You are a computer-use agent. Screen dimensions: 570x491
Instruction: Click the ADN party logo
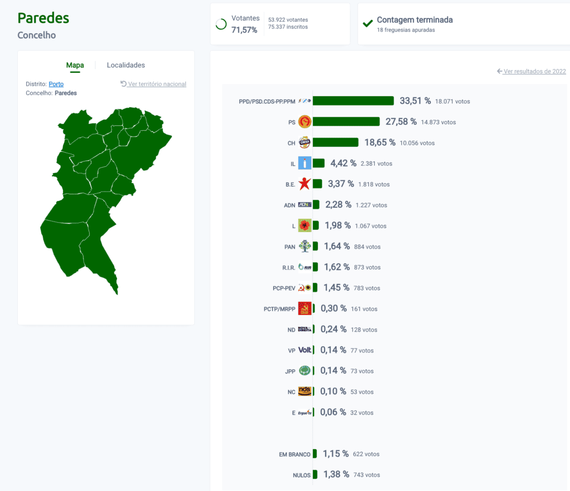click(304, 205)
